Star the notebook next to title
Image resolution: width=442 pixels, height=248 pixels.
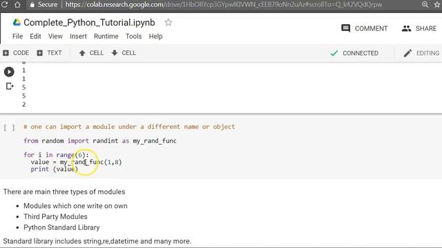[169, 22]
